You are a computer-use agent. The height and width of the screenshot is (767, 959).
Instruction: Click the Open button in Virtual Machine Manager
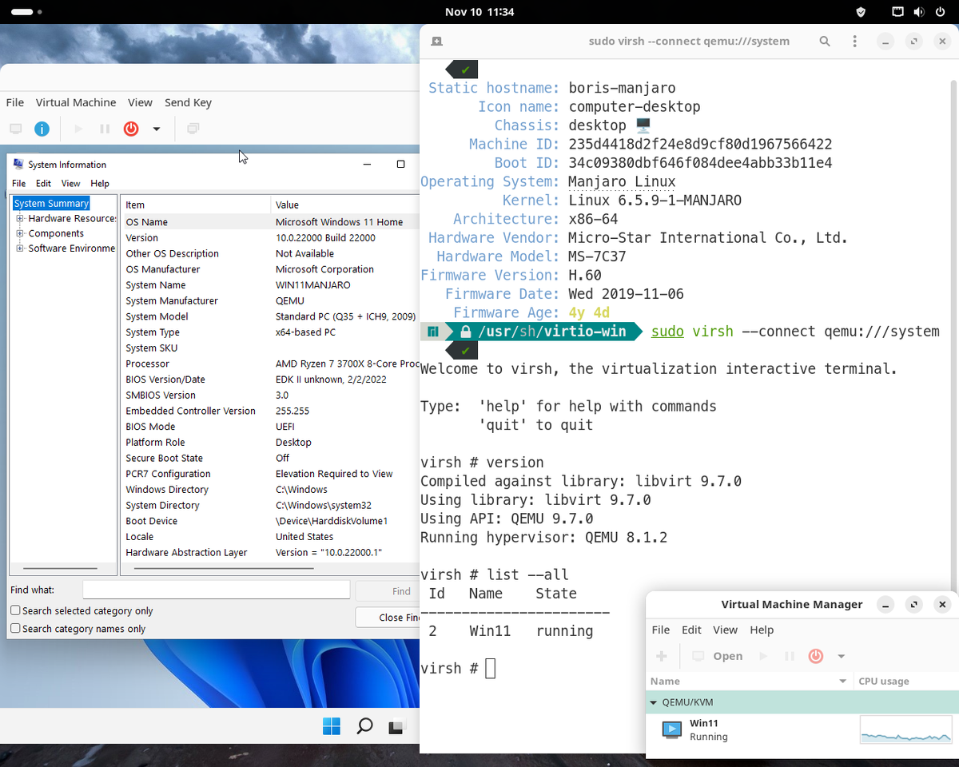727,656
